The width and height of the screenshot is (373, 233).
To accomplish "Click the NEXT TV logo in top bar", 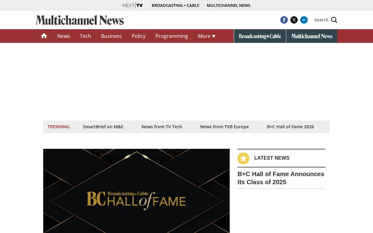I will [x=133, y=5].
